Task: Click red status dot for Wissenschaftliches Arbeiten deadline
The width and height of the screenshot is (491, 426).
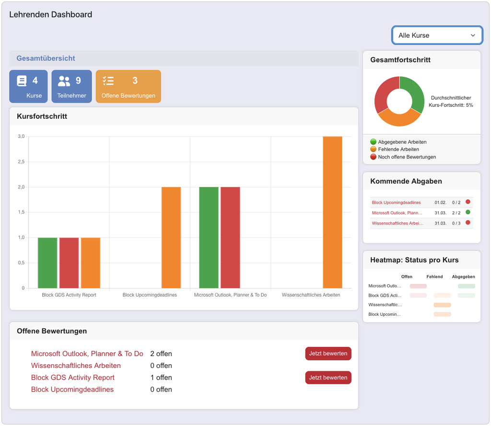Action: click(x=468, y=222)
